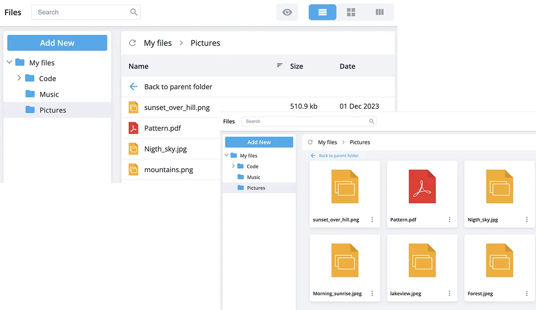
Task: Click Add New in back window
Action: [57, 43]
